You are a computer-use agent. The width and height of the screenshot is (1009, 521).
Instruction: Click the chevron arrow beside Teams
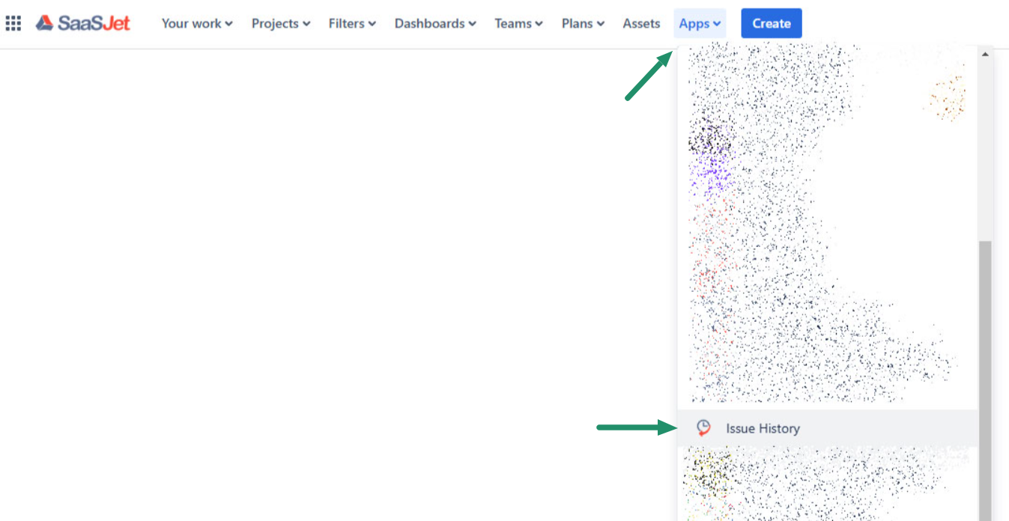point(539,24)
